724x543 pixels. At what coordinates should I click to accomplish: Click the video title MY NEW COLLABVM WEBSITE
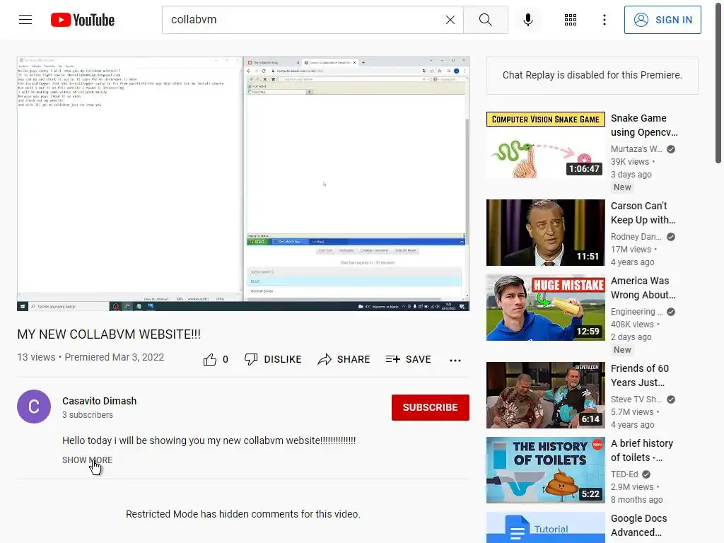point(109,334)
